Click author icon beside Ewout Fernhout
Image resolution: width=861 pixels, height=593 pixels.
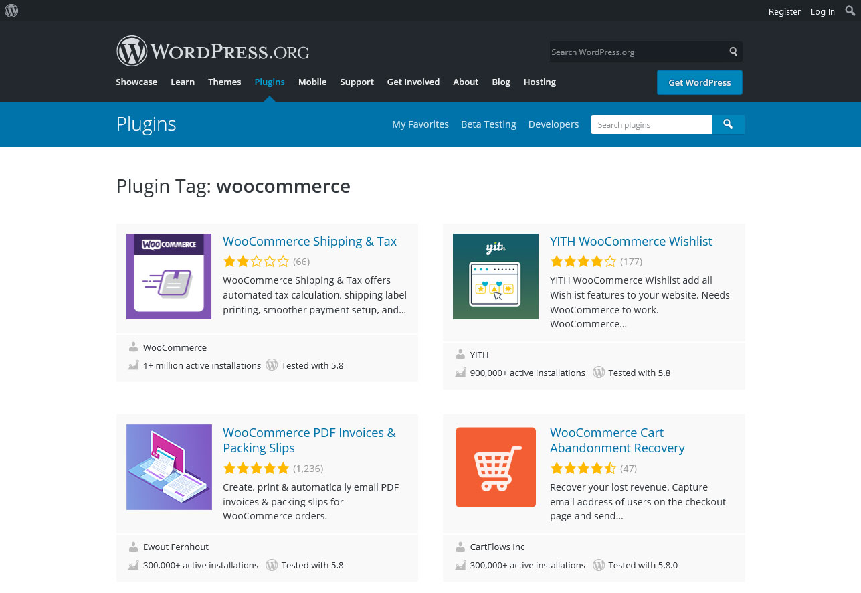pyautogui.click(x=133, y=547)
